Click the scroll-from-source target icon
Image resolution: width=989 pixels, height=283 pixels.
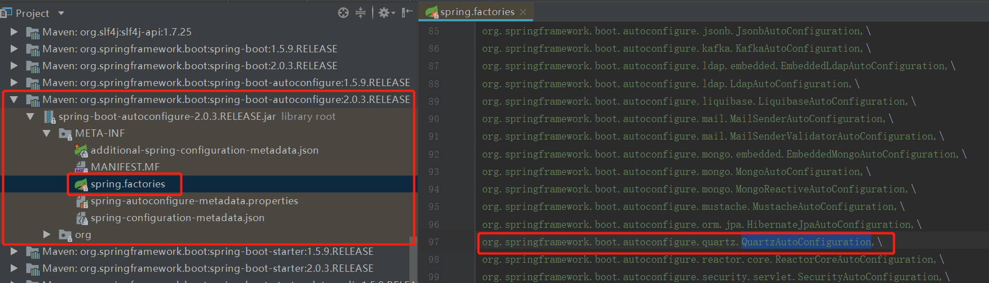pyautogui.click(x=343, y=12)
